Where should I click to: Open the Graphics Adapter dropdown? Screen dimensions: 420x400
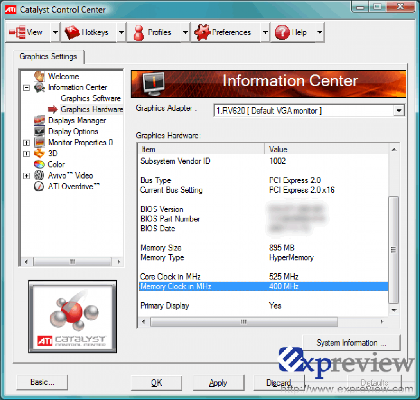coord(399,111)
